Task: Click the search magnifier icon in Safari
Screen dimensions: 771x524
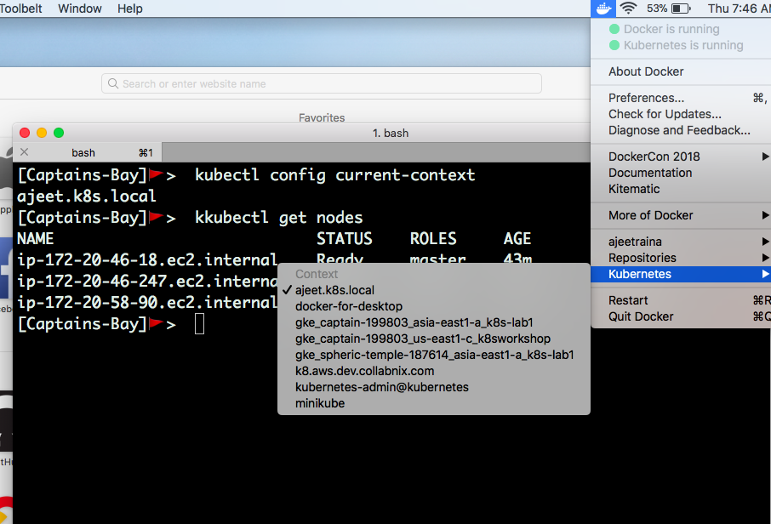Action: click(x=113, y=83)
